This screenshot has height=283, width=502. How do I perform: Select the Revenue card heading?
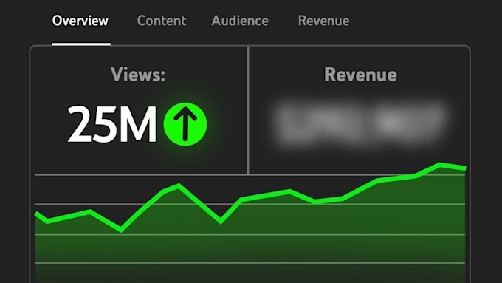360,75
